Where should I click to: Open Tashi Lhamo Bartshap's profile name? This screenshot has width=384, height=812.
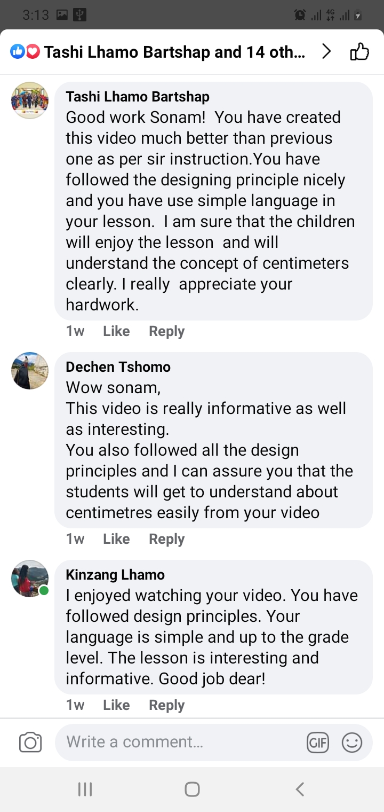pos(137,97)
